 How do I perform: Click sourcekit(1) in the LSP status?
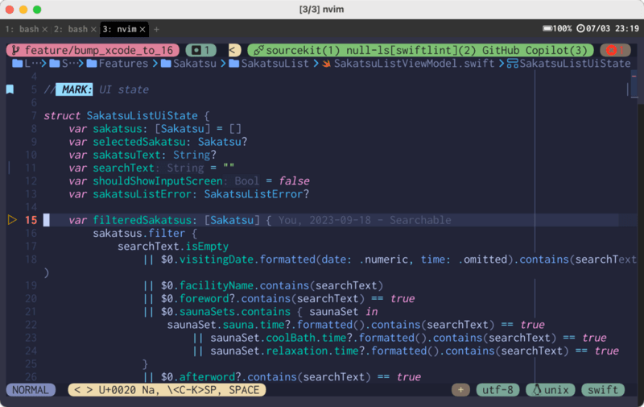[x=303, y=50]
